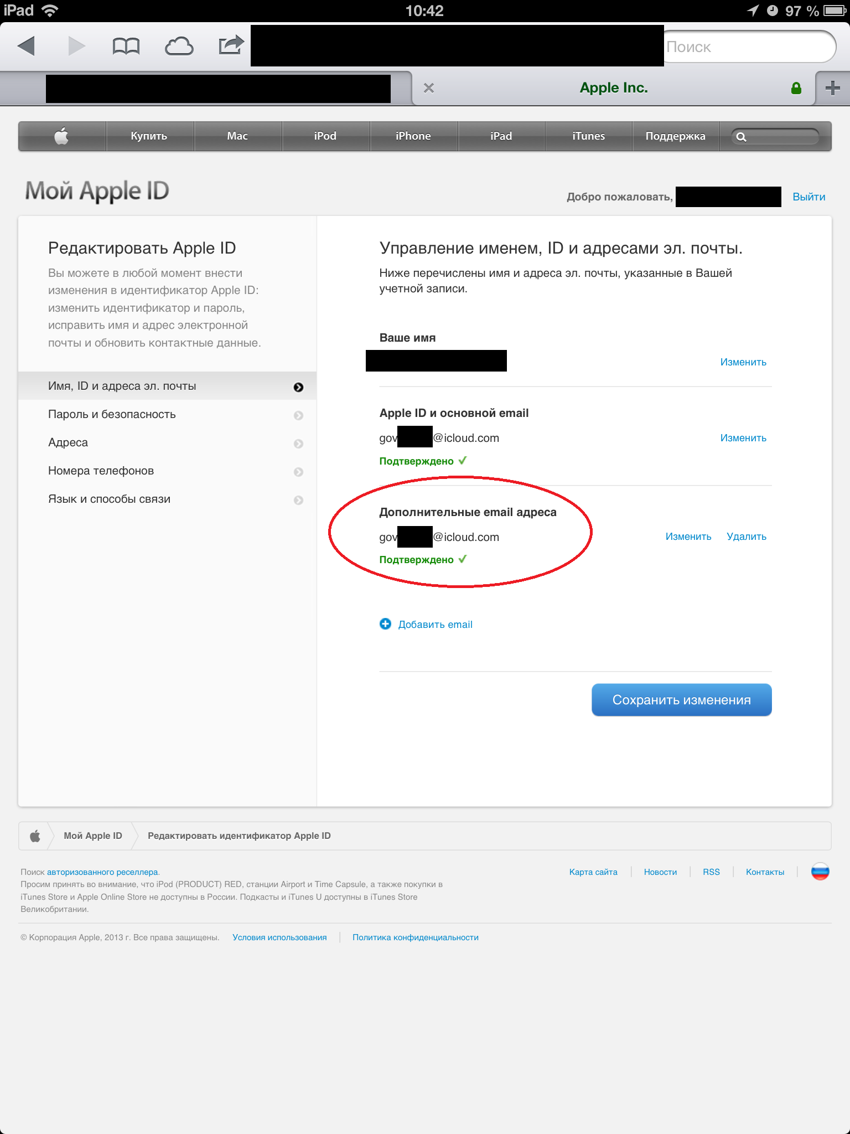Open the bookmarks book icon
The height and width of the screenshot is (1134, 850).
tap(126, 47)
